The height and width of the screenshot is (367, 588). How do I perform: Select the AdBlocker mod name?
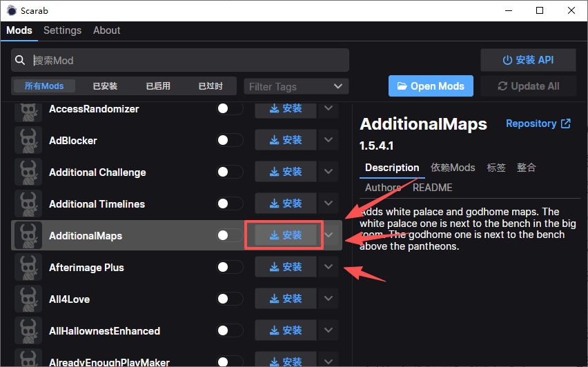coord(73,141)
